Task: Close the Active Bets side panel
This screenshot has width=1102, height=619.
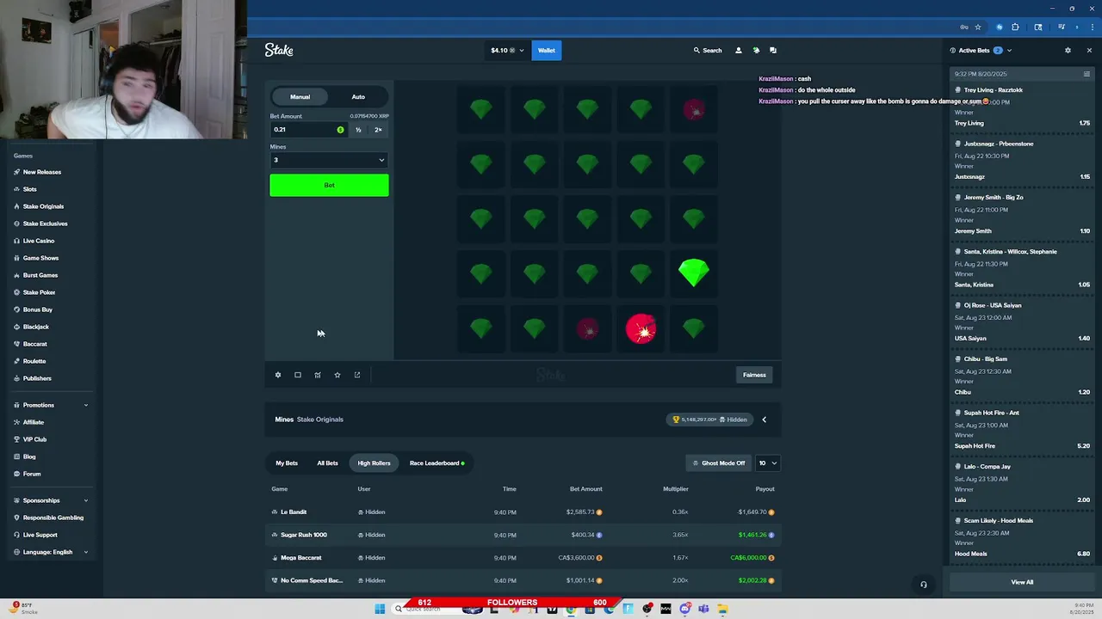Action: click(1089, 50)
